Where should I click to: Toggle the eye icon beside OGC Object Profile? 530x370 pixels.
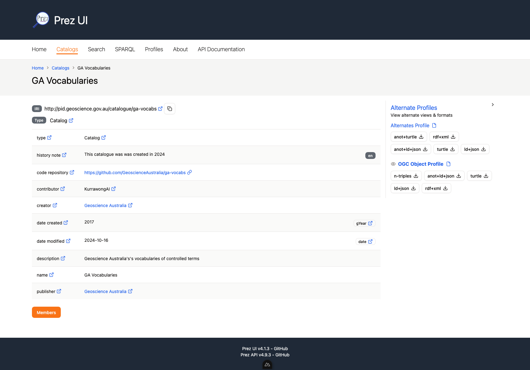point(393,164)
